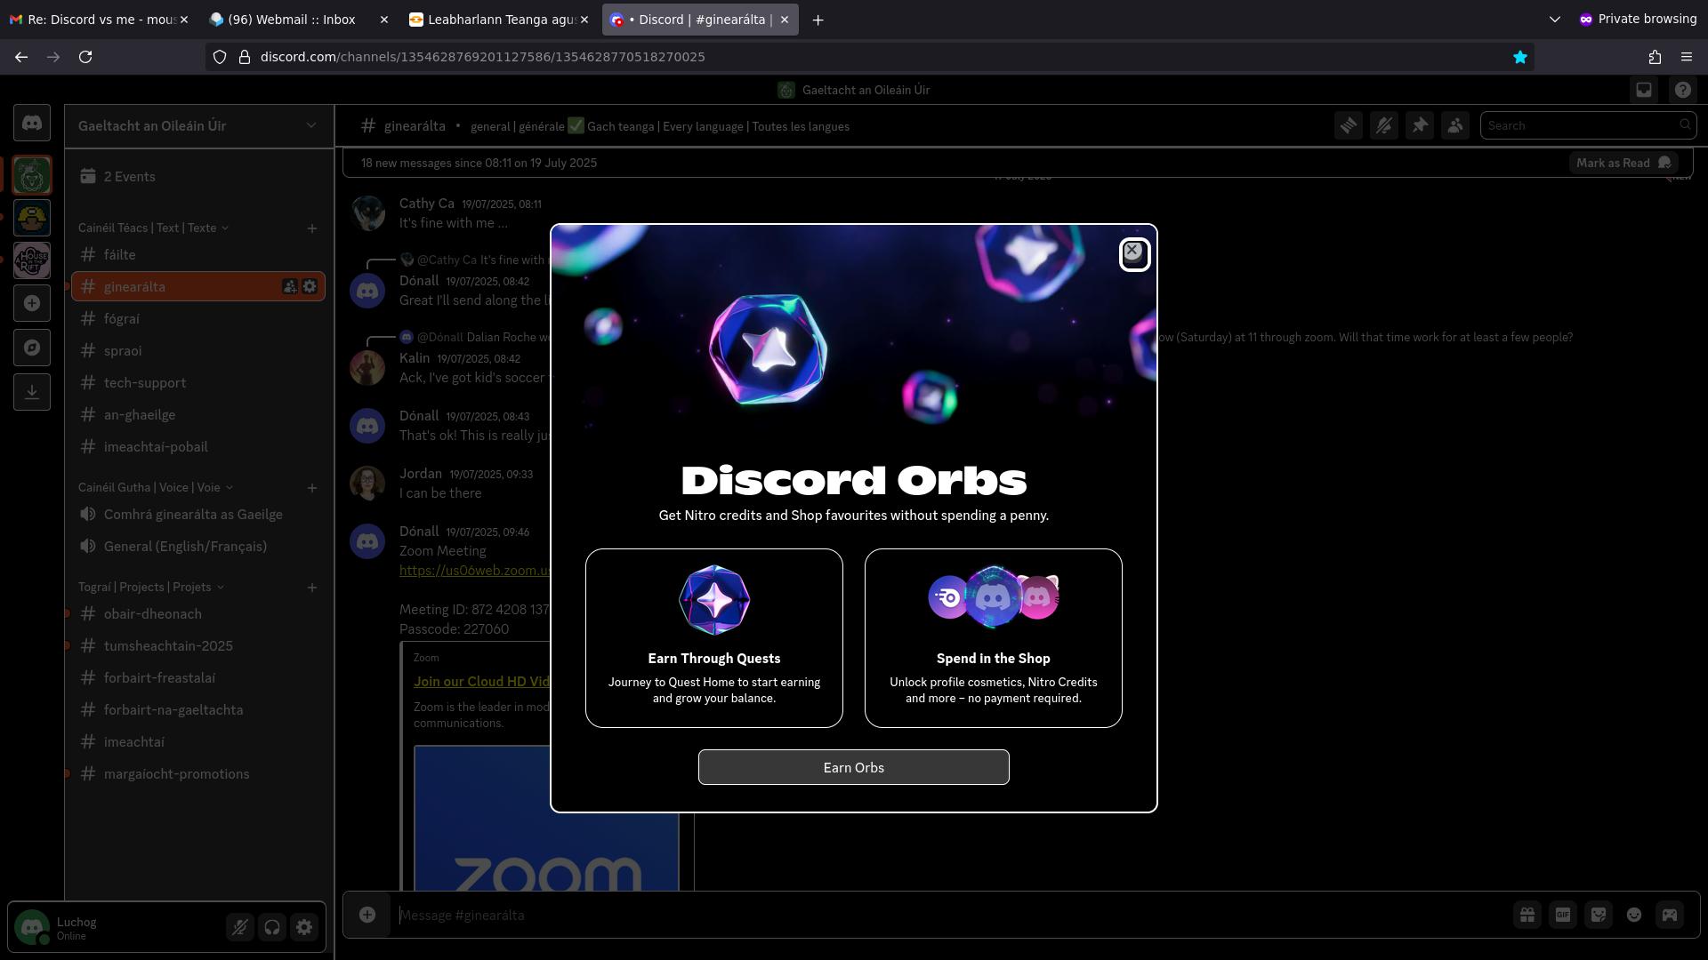Close the Discord Orbs popup
This screenshot has height=960, width=1708.
pyautogui.click(x=1133, y=253)
